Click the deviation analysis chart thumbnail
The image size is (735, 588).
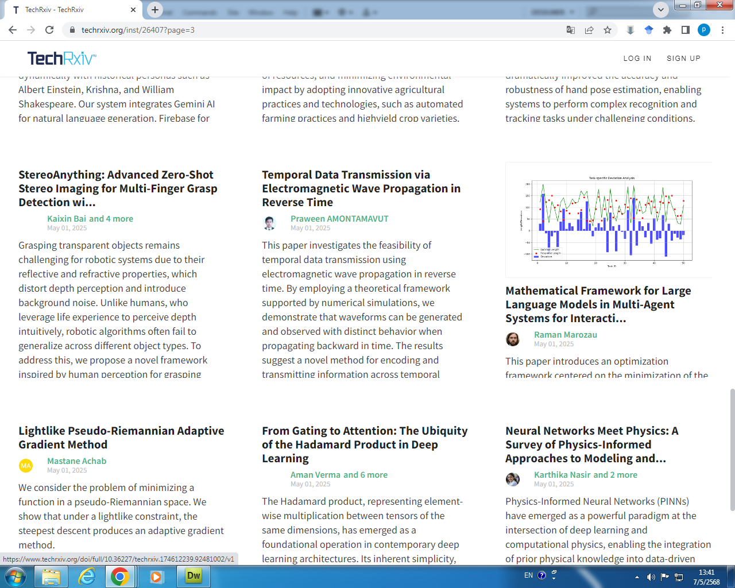(609, 220)
